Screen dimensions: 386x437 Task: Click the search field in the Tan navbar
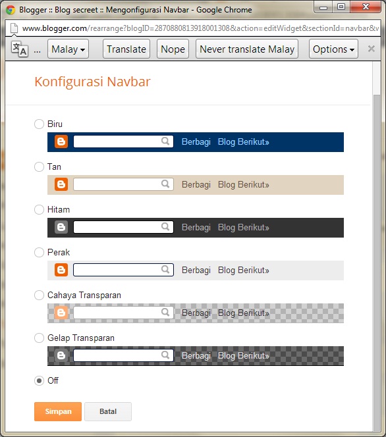pos(123,184)
